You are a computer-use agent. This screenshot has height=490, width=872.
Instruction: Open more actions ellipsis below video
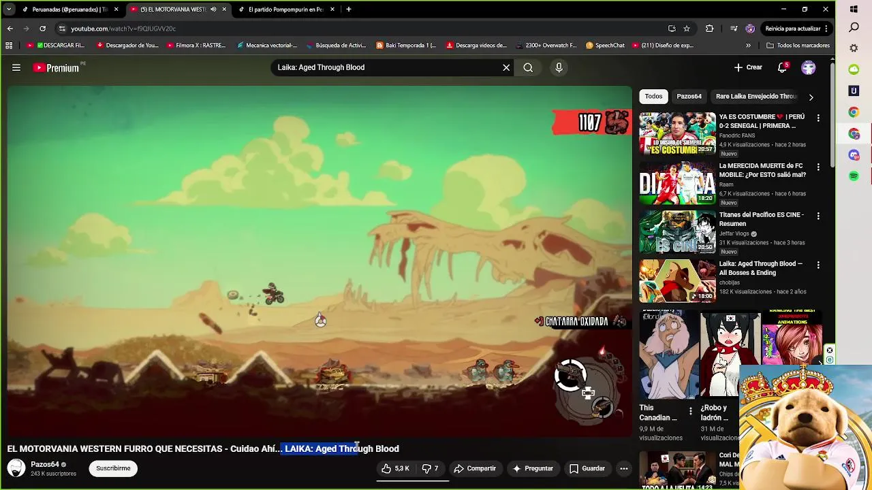pos(623,468)
